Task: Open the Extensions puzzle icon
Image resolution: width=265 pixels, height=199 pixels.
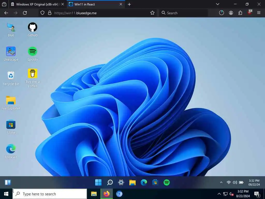Action: (240, 13)
